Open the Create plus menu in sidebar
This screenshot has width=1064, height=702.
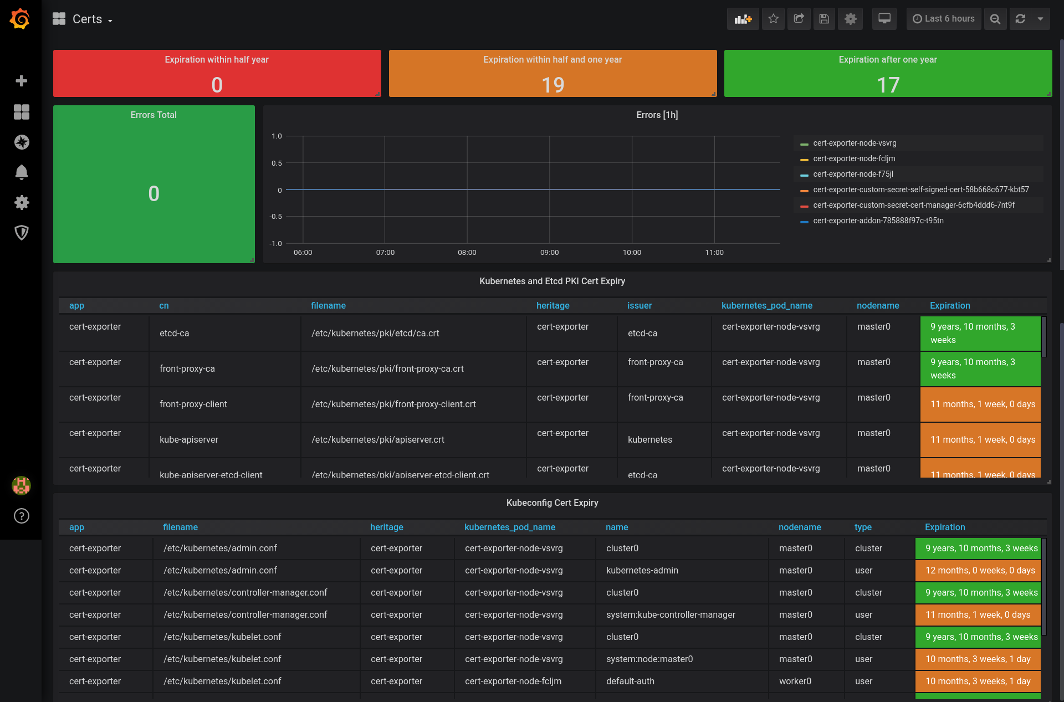click(21, 81)
